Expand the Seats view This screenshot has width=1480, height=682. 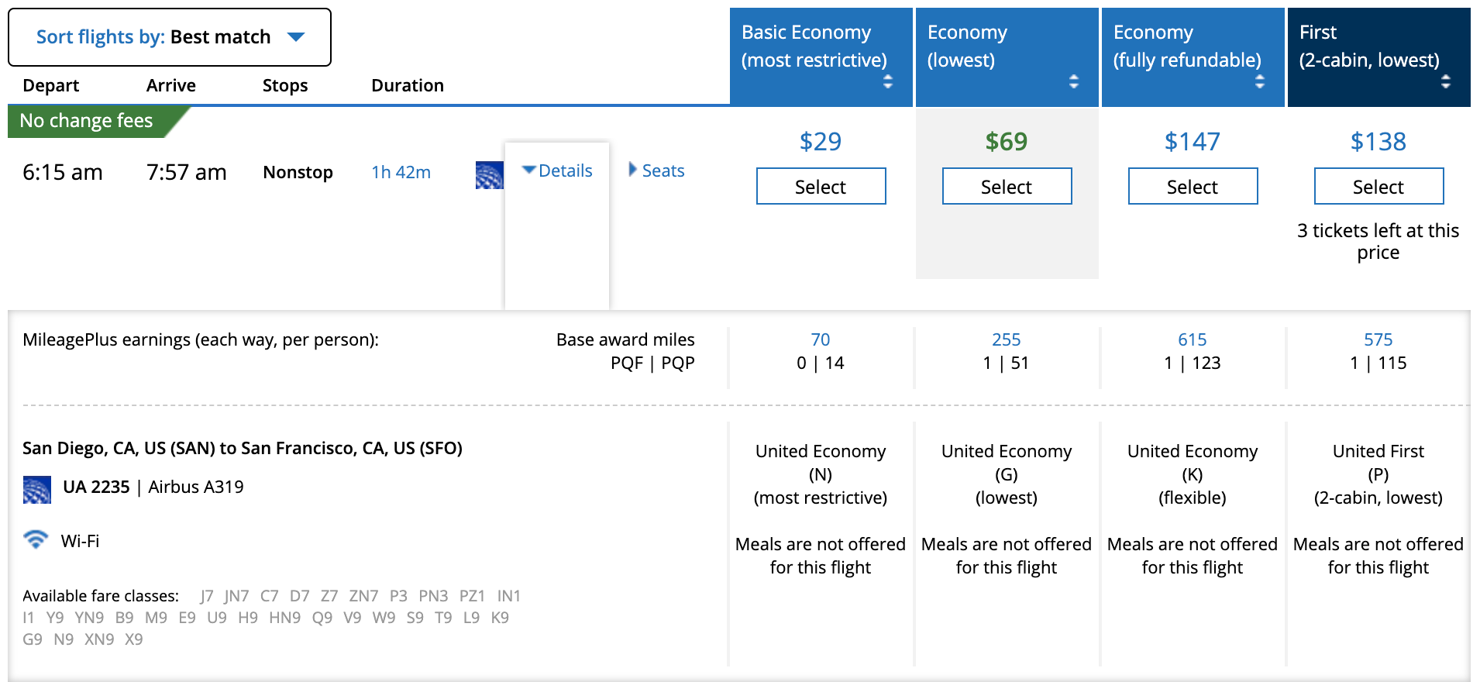[x=656, y=170]
